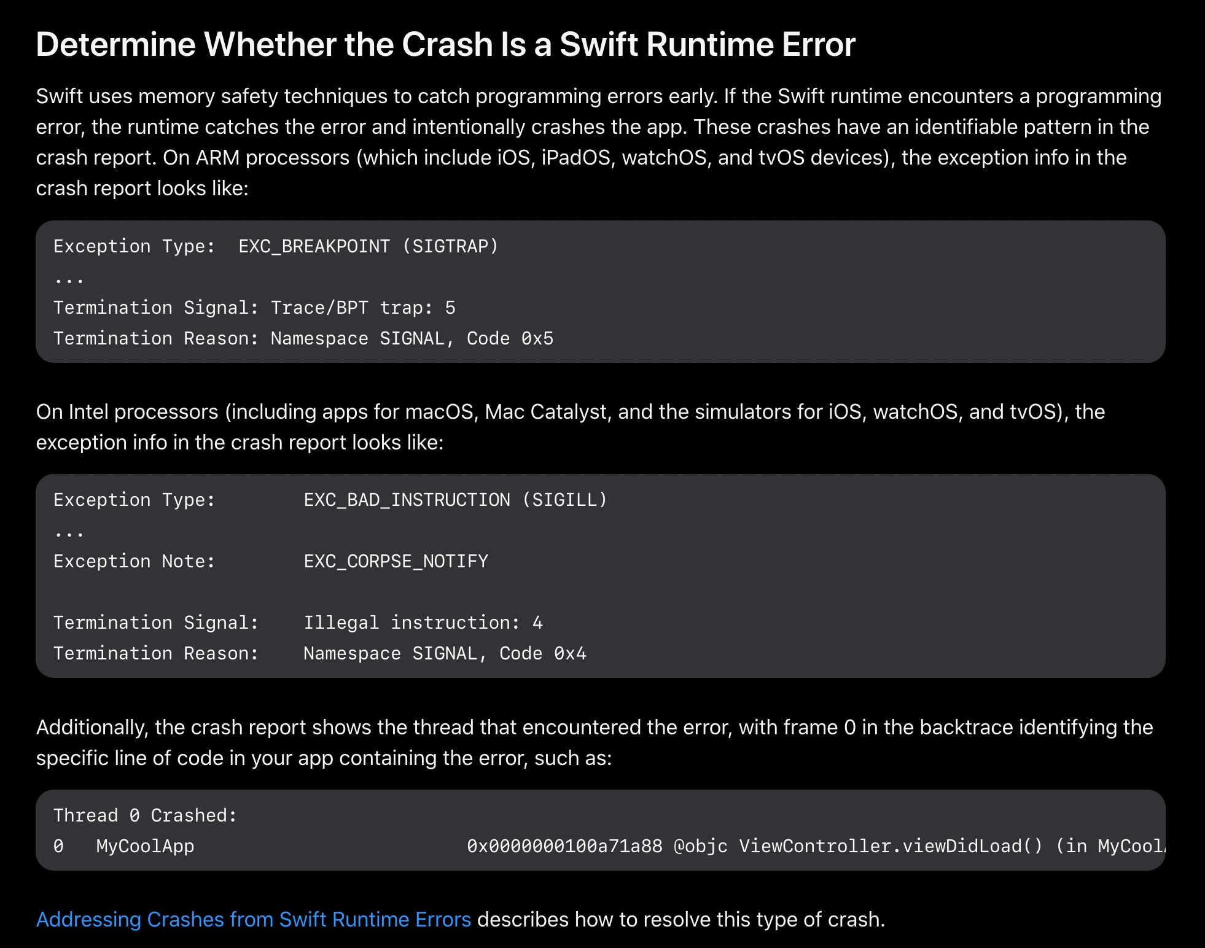Select EXC_BAD_INSTRUCTION (SIGILL) in the code block
The width and height of the screenshot is (1205, 948).
click(454, 499)
